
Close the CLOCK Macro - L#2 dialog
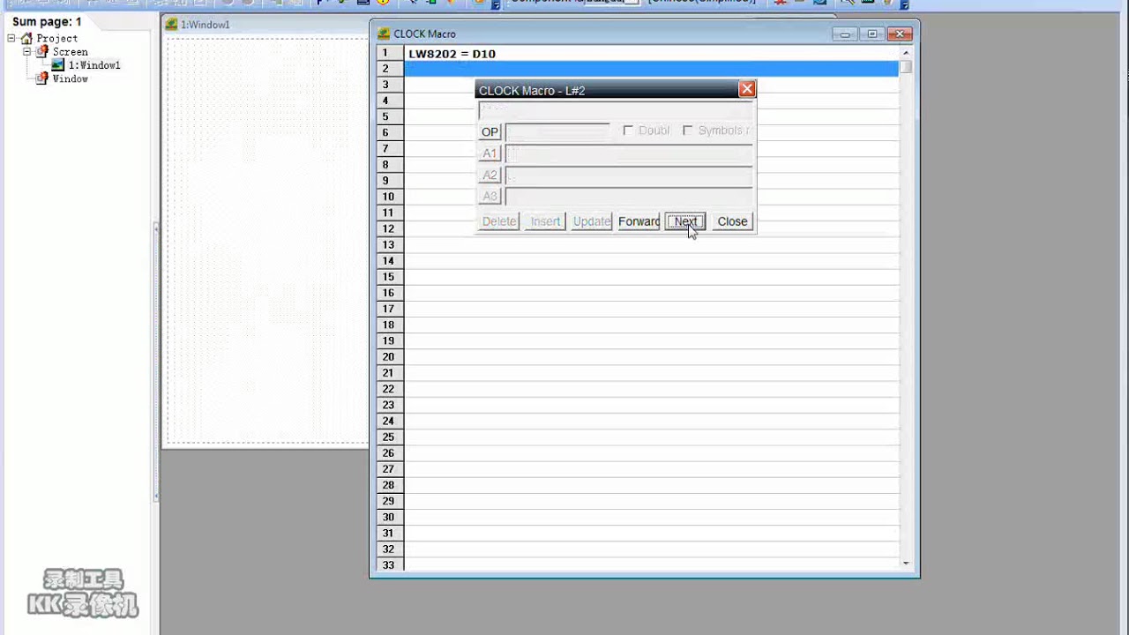point(747,89)
